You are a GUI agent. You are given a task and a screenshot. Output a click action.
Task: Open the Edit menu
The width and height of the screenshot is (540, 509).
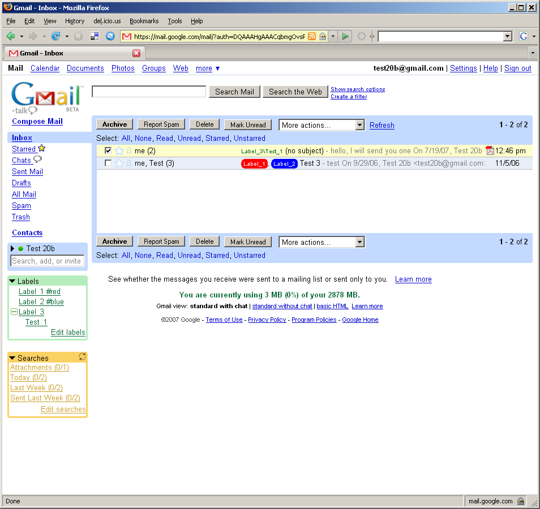[29, 21]
